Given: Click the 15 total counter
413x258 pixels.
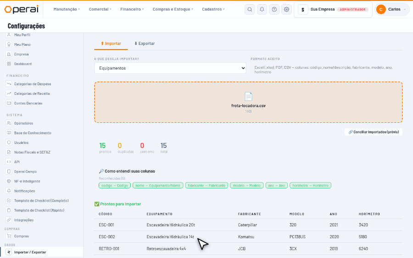Looking at the screenshot, I should [164, 148].
